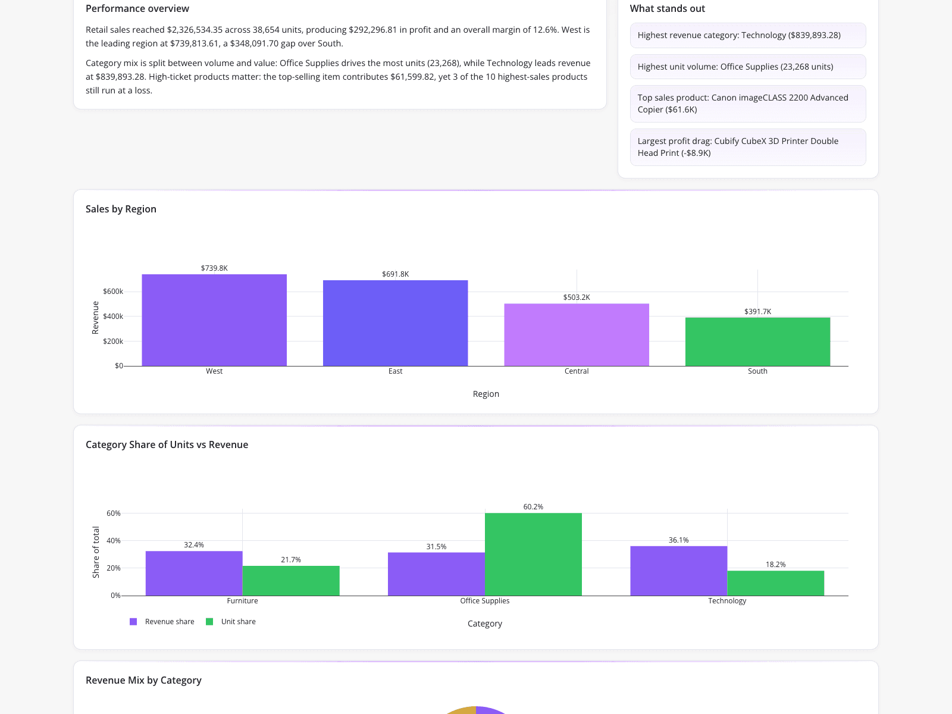Select the 60.2% data label
The height and width of the screenshot is (714, 952).
533,507
